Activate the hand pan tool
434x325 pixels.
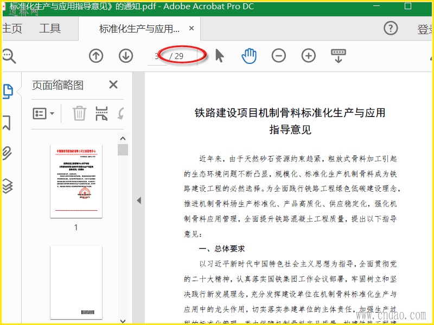click(249, 56)
